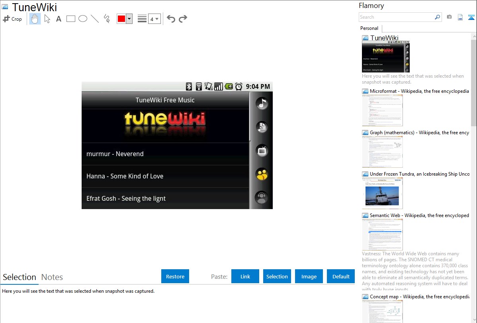477x323 pixels.
Task: Select song murmur - Neverend
Action: (165, 154)
